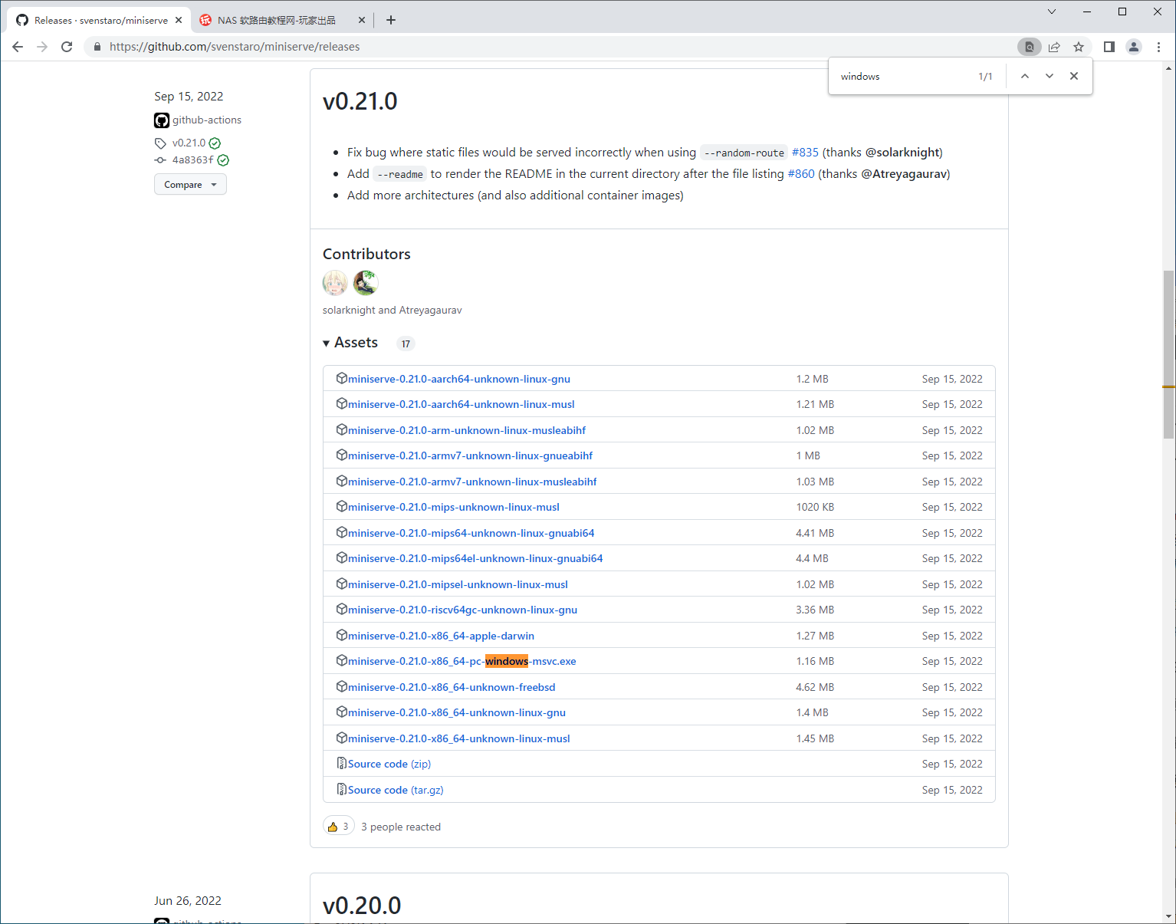Open the @Atreyagaurav mention
Viewport: 1176px width, 924px height.
pyautogui.click(x=904, y=174)
